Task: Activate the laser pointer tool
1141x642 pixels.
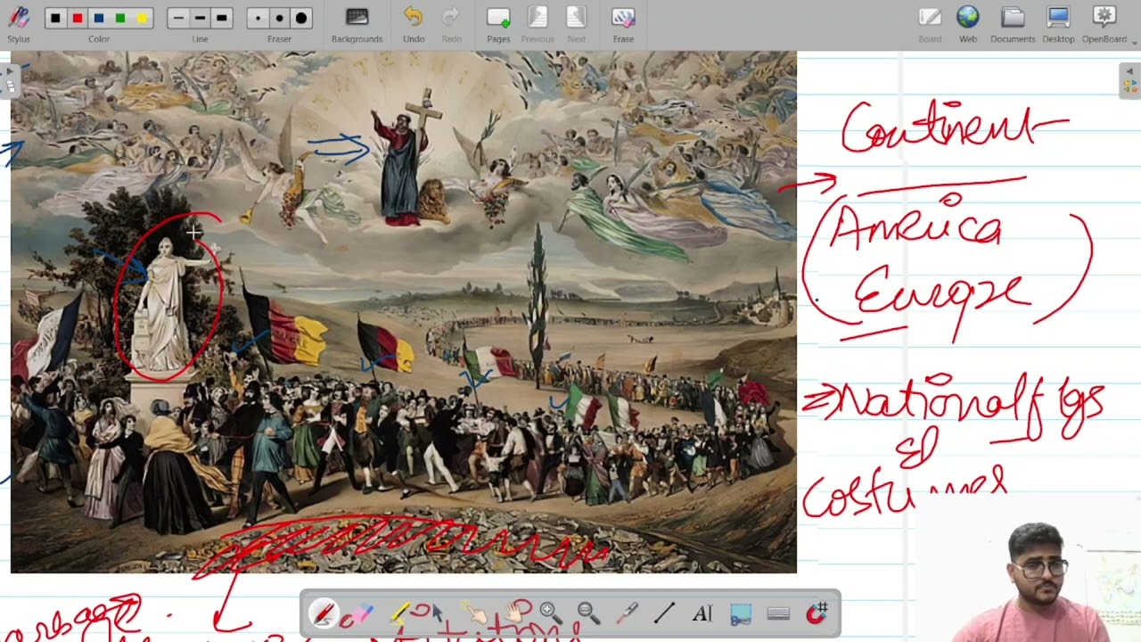Action: point(627,613)
